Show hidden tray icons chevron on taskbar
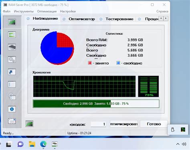 click(178, 144)
